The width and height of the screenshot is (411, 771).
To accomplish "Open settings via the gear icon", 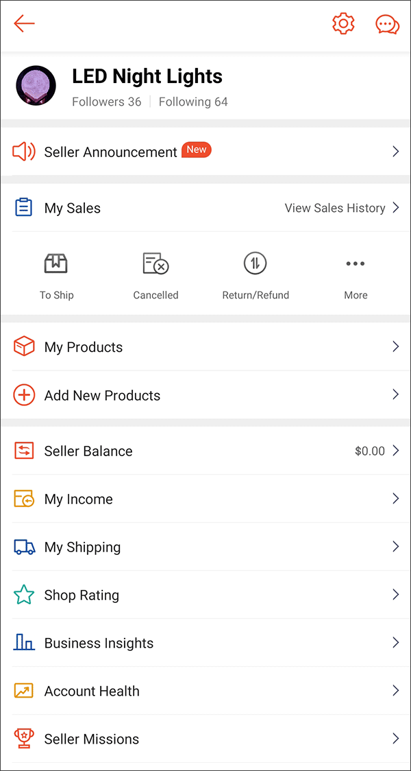I will click(343, 23).
